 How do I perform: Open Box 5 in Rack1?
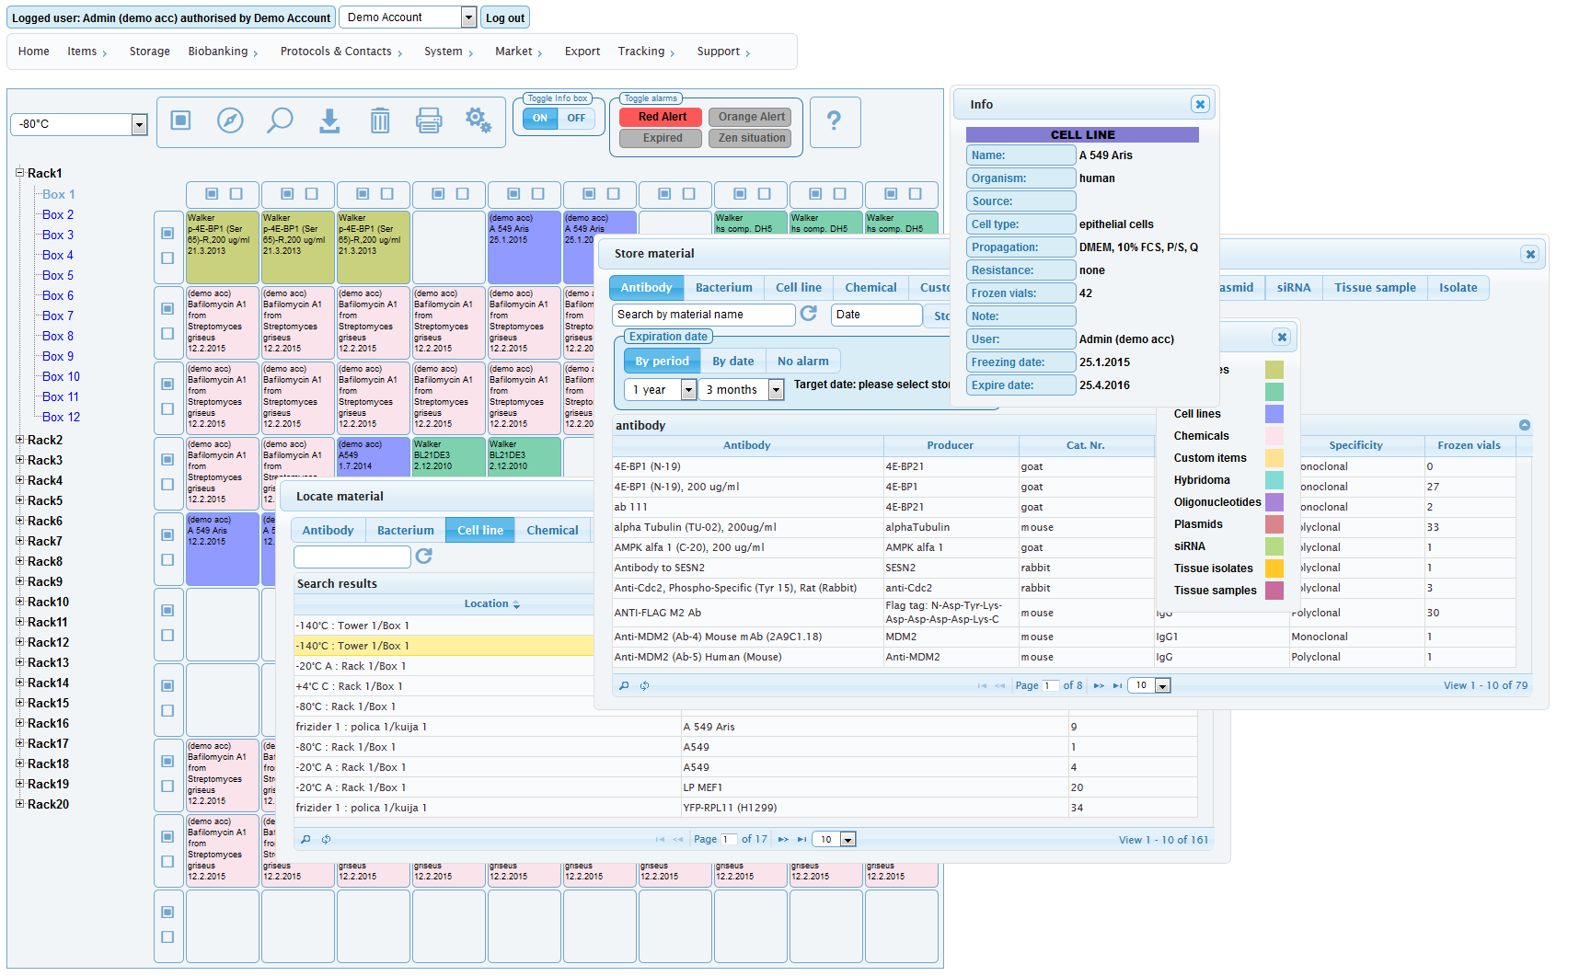coord(57,275)
